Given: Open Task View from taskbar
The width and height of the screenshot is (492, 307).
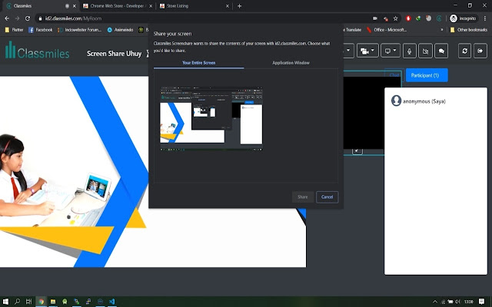Looking at the screenshot, I should tap(29, 302).
